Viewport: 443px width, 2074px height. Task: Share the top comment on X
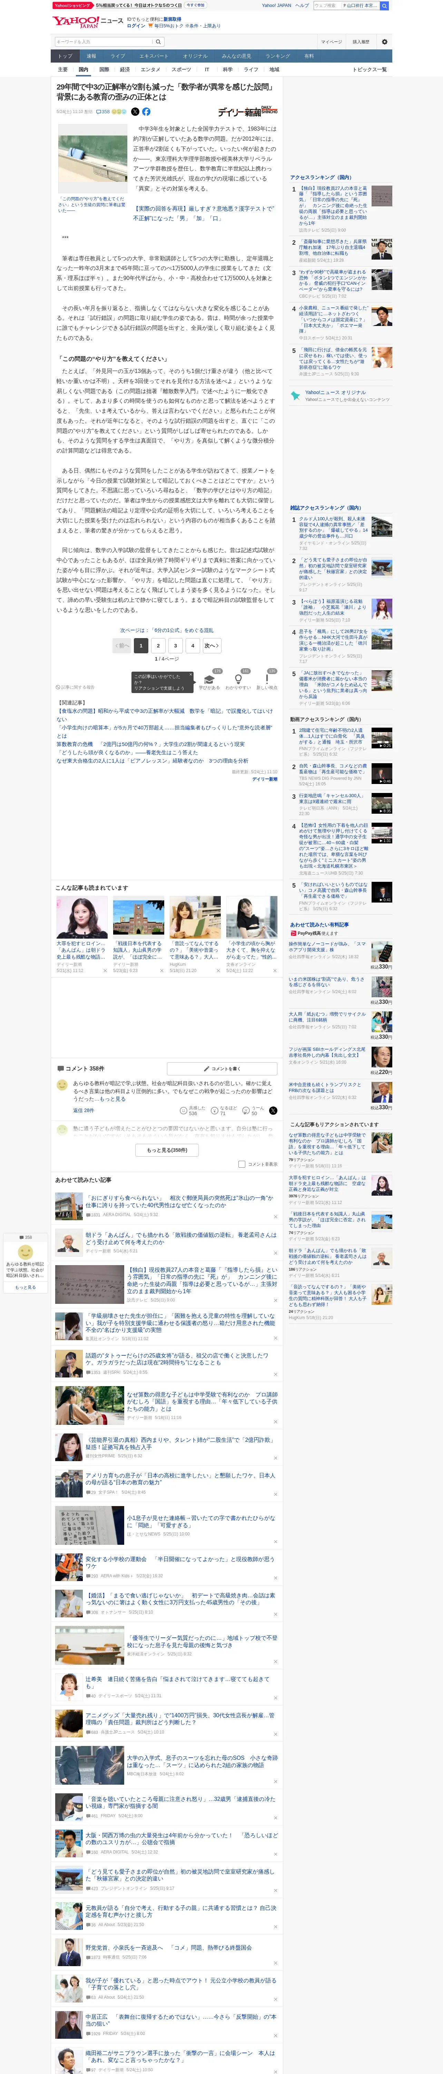click(x=273, y=1110)
